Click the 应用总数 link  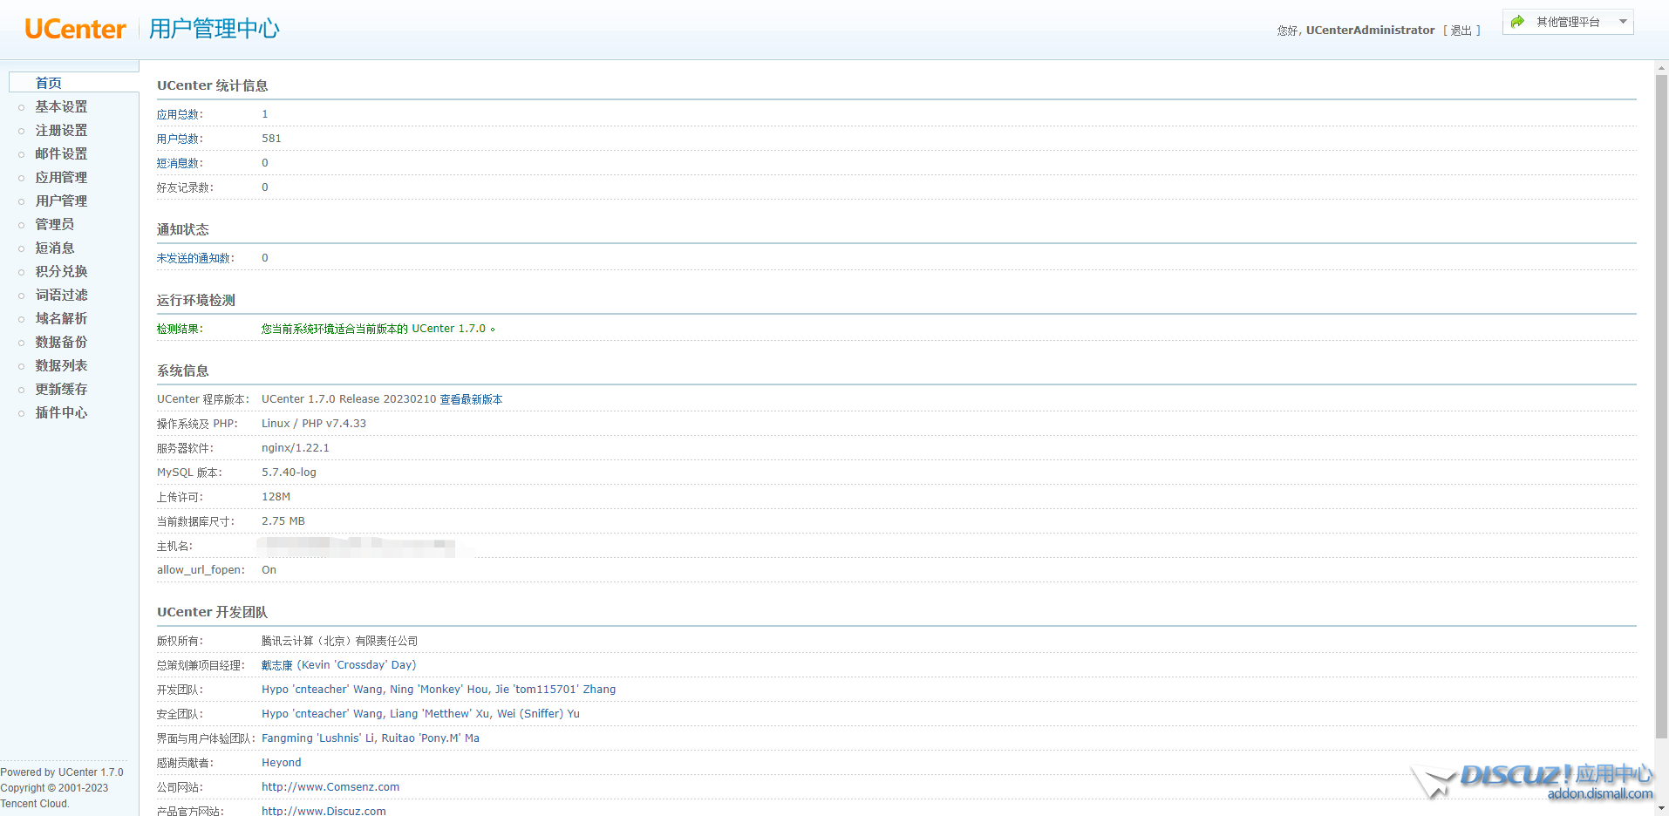click(x=178, y=114)
